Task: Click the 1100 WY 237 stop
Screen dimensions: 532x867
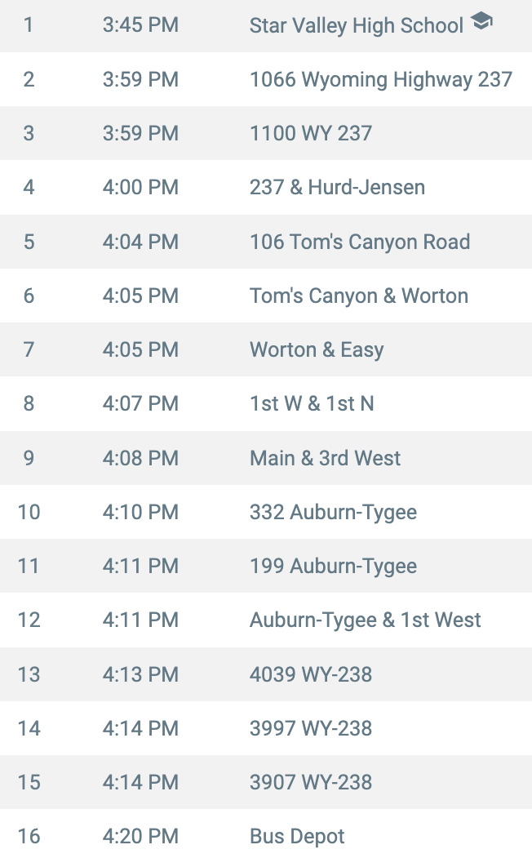Action: tap(311, 133)
